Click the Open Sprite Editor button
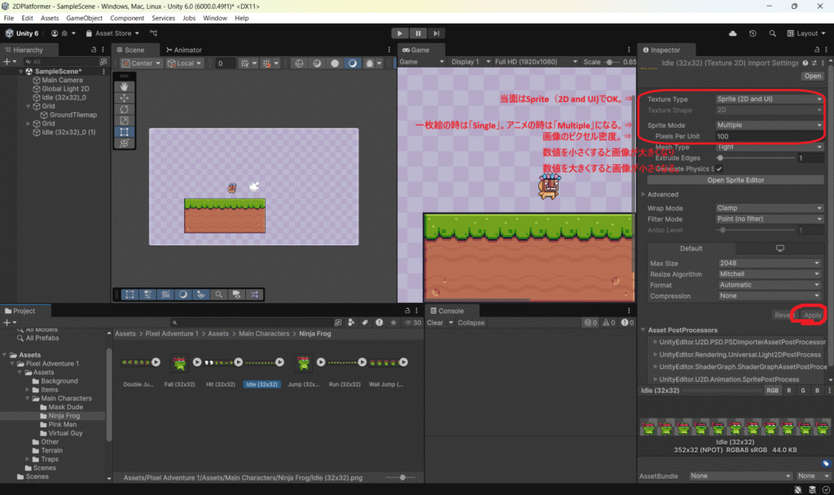 735,180
